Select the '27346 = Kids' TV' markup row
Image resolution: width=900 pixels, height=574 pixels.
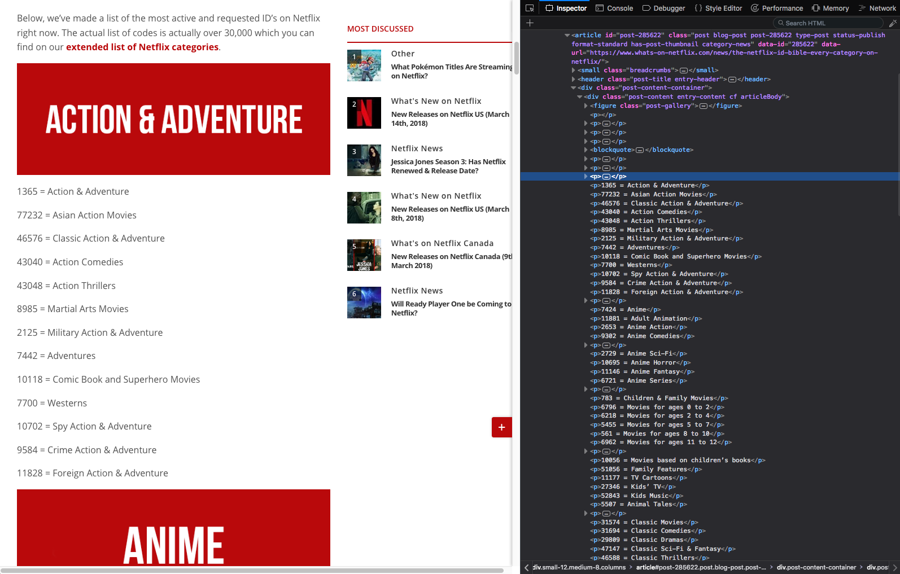tap(632, 487)
